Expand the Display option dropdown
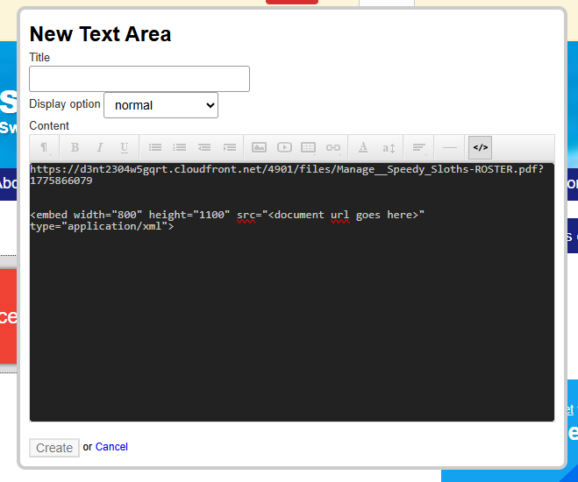This screenshot has width=578, height=482. pyautogui.click(x=161, y=105)
